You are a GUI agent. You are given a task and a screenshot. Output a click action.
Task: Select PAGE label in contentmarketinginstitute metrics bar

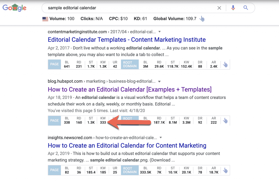coord(54,64)
